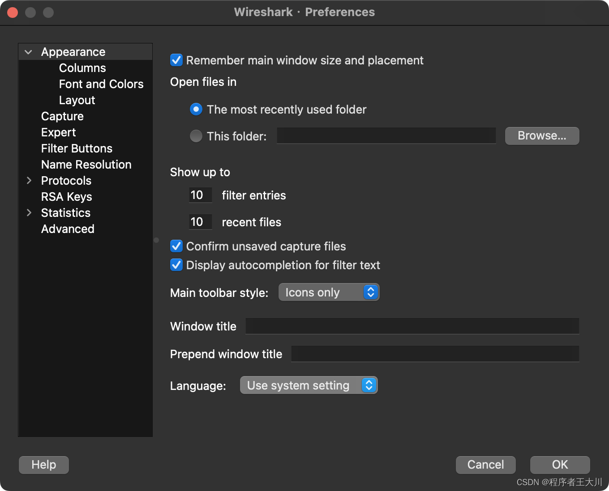Select Layout in the sidebar
Viewport: 609px width, 491px height.
[x=77, y=100]
